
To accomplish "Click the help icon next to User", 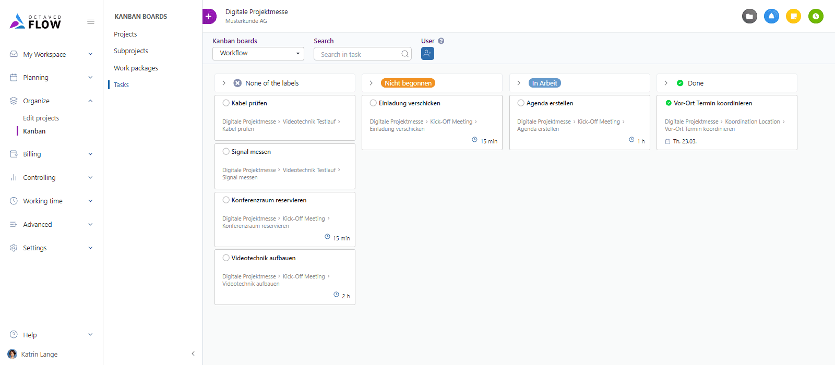I will (441, 41).
